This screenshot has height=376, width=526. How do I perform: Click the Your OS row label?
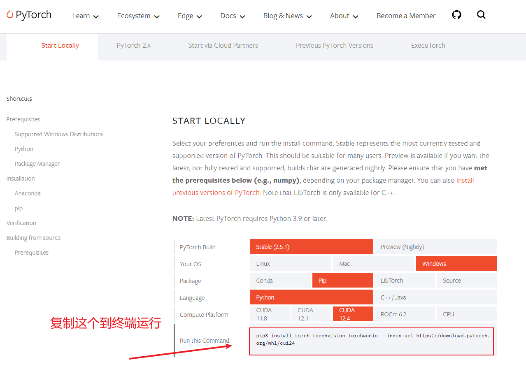coord(191,264)
